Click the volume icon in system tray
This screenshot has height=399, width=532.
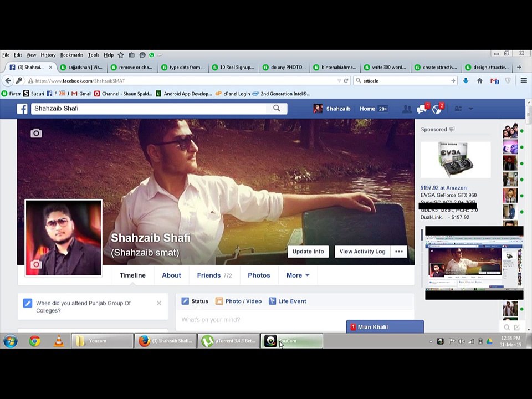tap(462, 341)
